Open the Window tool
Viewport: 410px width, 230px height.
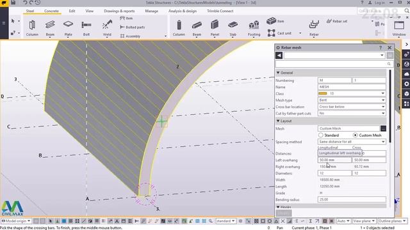(398, 28)
